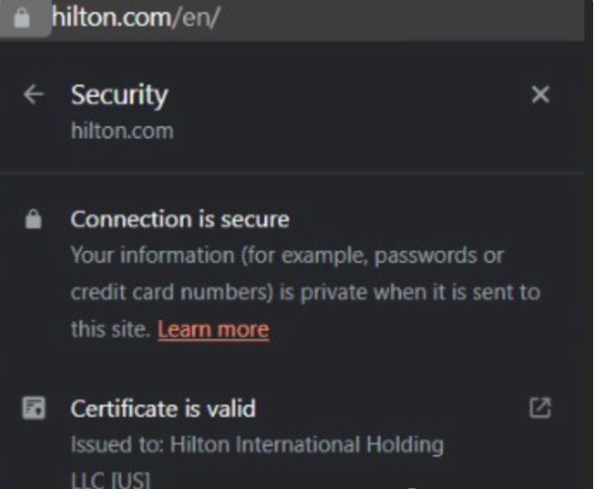Close the Security panel with the X

pyautogui.click(x=541, y=95)
